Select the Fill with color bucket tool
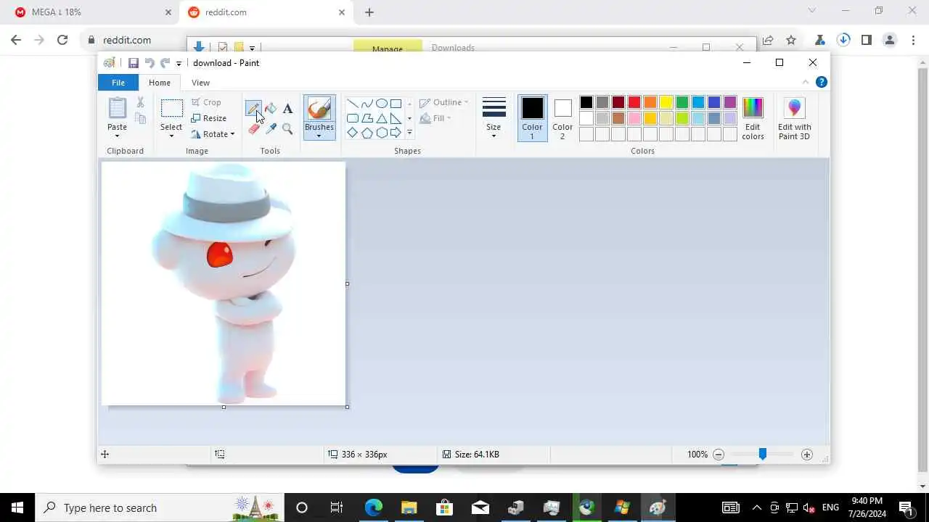The height and width of the screenshot is (522, 929). pyautogui.click(x=271, y=109)
